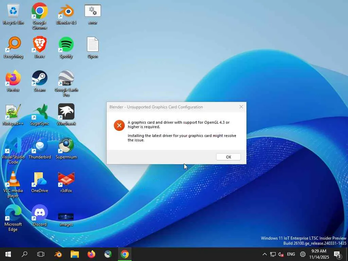This screenshot has width=348, height=261.
Task: Select the Supermium desktop shortcut
Action: [x=66, y=149]
